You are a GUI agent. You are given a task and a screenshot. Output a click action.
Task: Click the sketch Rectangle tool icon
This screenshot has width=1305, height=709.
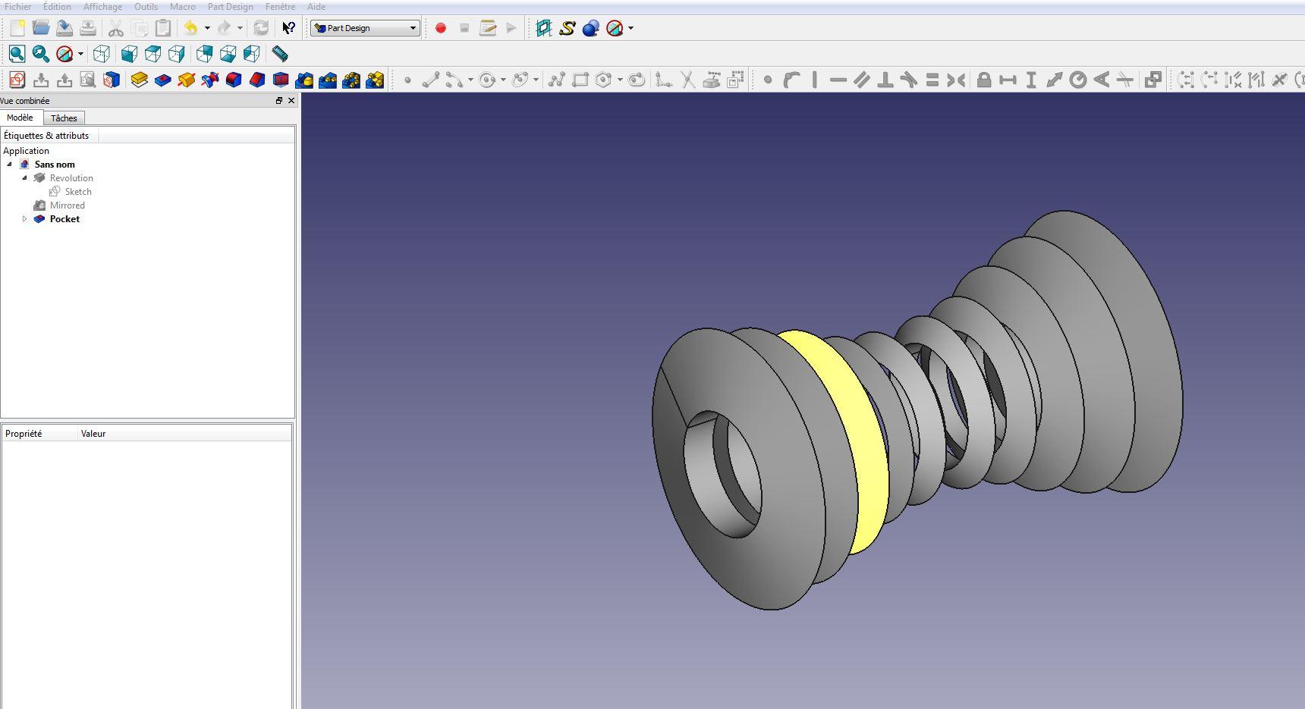580,80
